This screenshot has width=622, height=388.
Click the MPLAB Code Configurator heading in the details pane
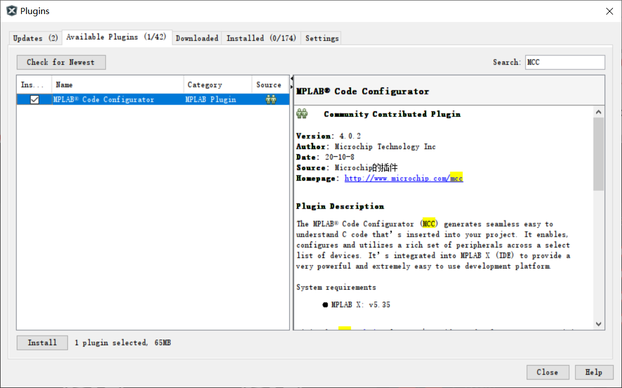(362, 91)
